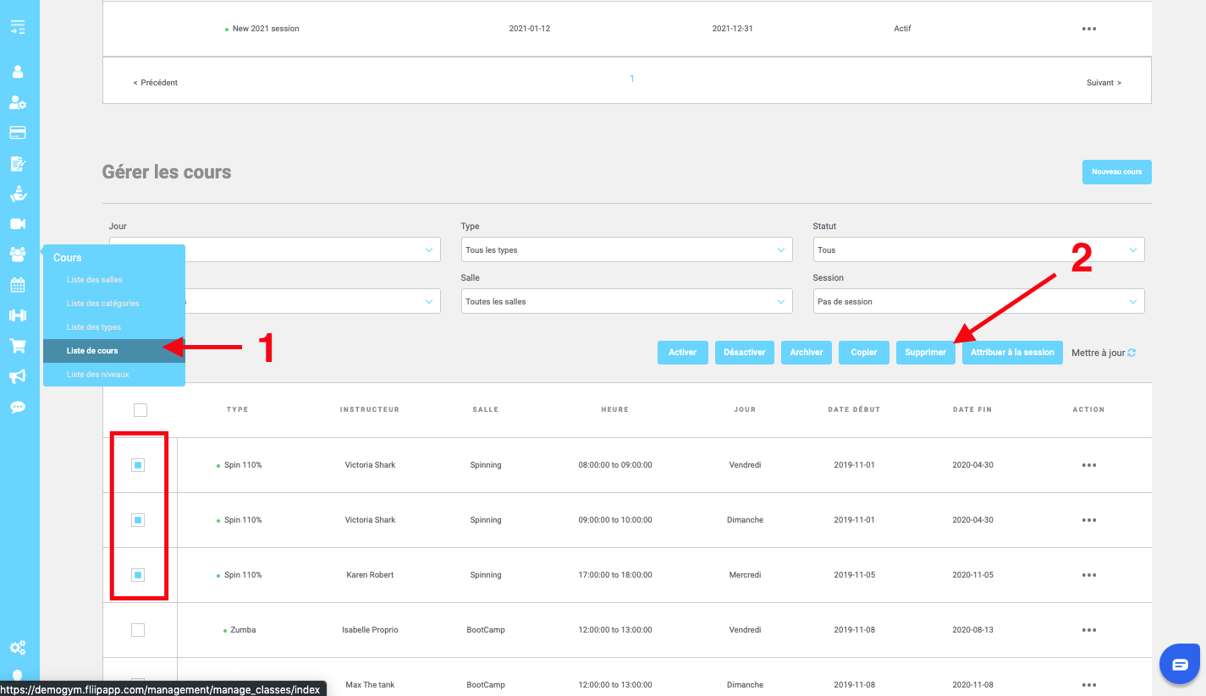
Task: Open the shopping cart icon in sidebar
Action: pos(18,346)
